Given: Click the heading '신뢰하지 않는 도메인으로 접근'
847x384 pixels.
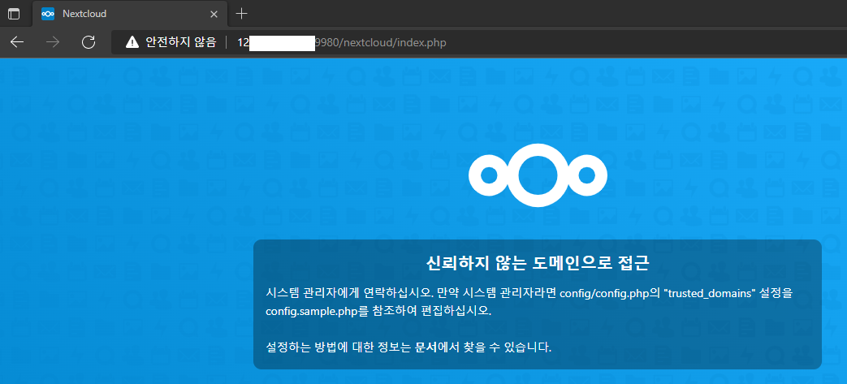Looking at the screenshot, I should coord(538,264).
